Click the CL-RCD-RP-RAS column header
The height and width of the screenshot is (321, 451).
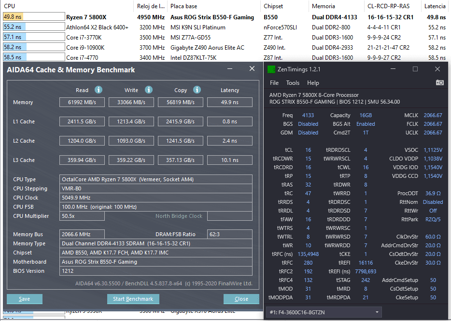(x=388, y=6)
